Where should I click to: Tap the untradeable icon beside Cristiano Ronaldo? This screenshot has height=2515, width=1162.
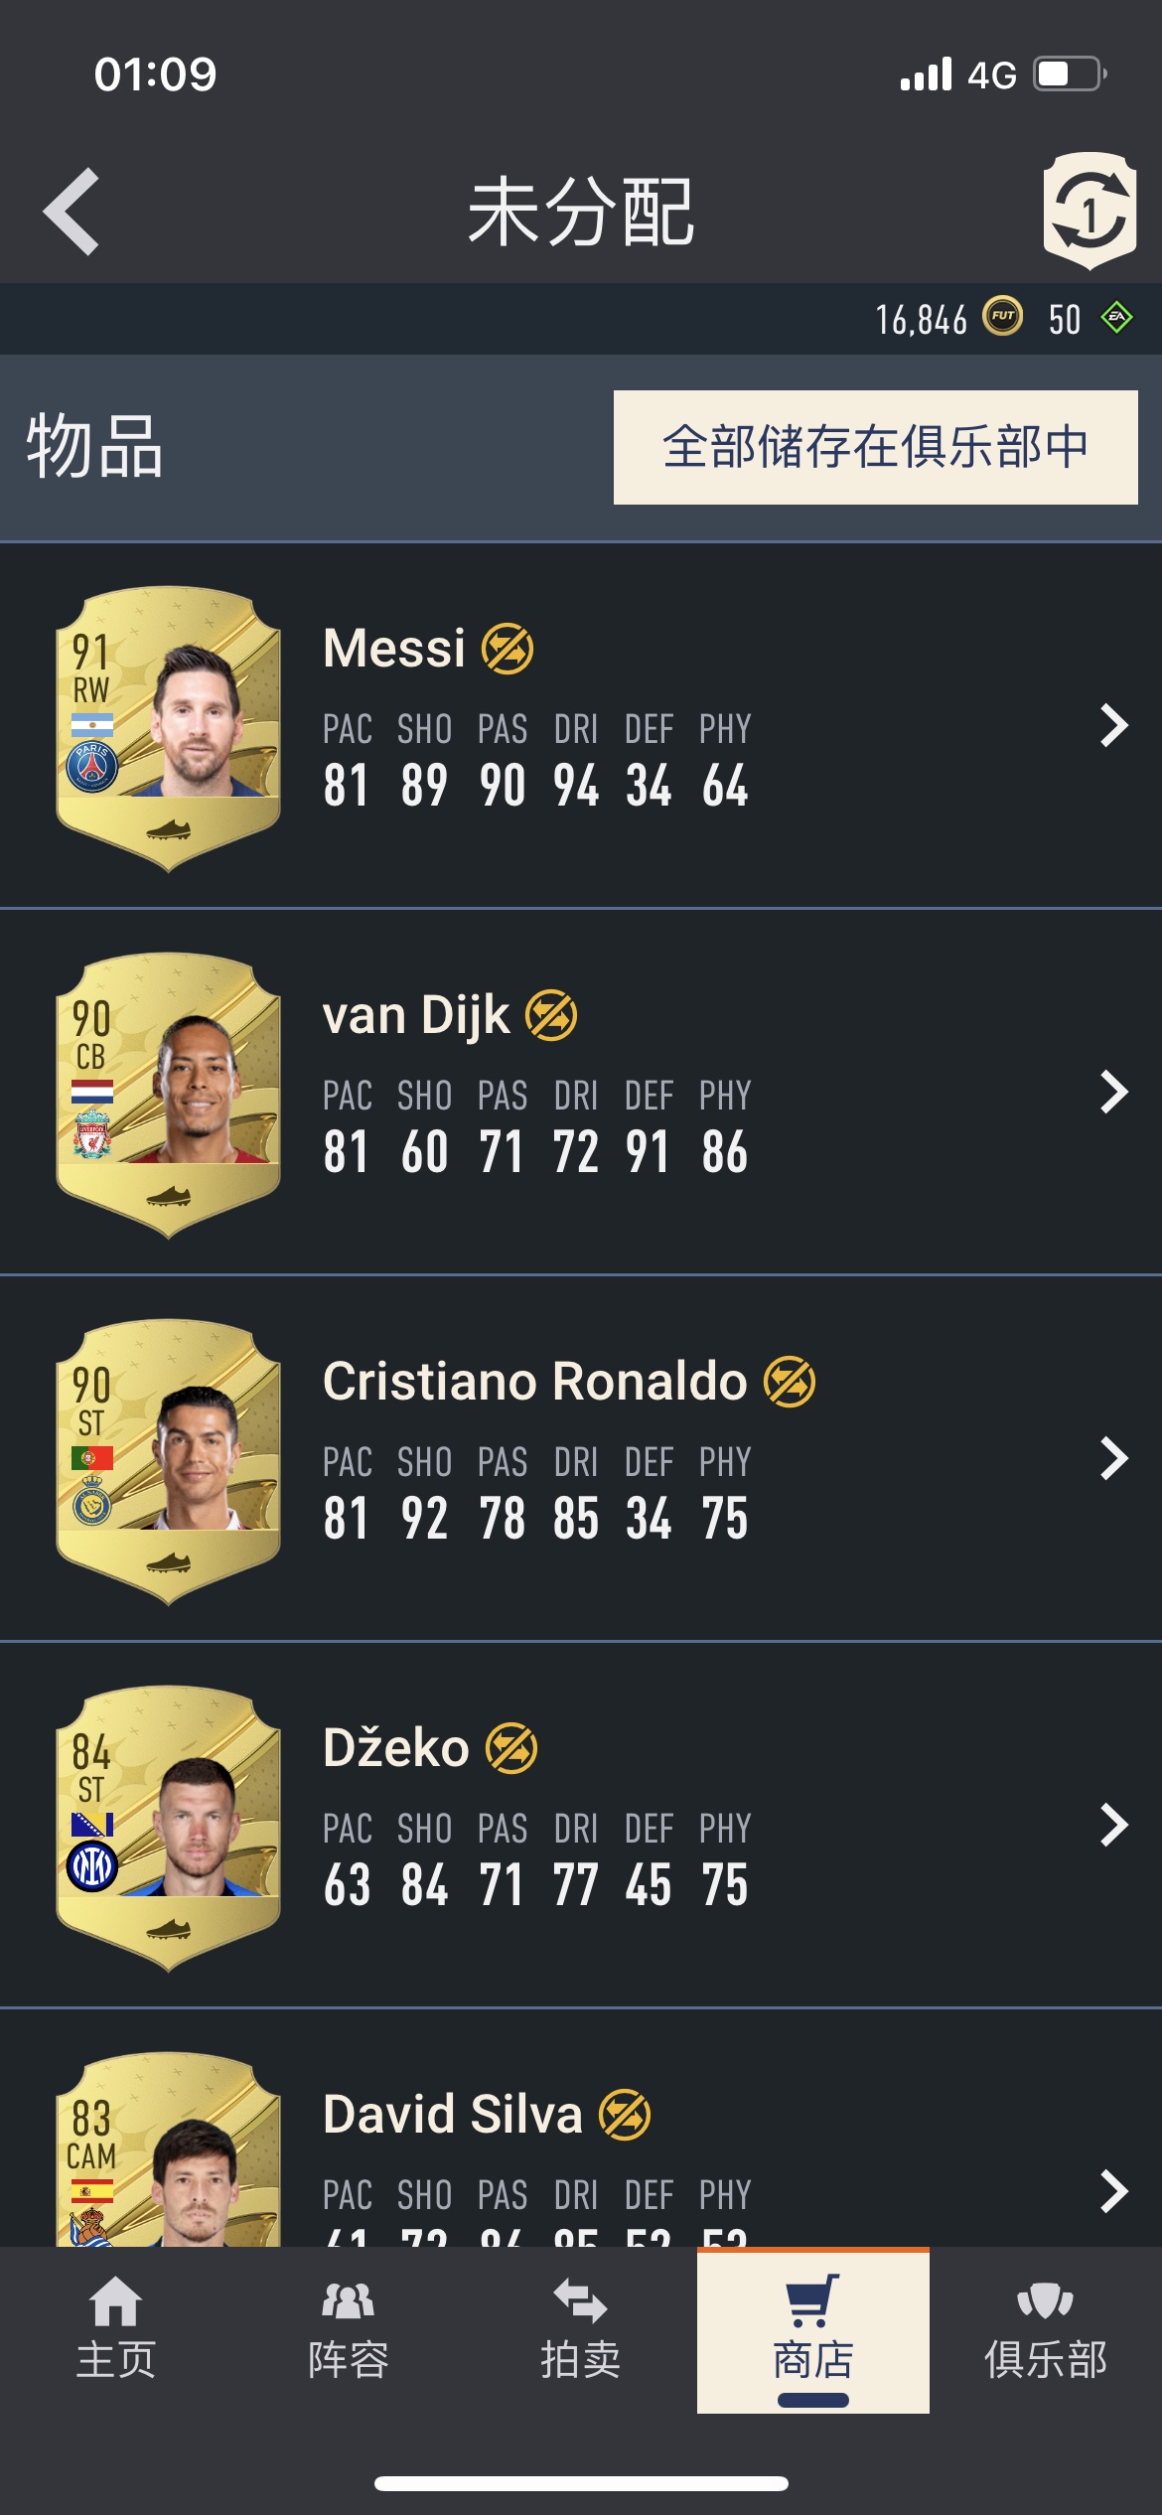(x=790, y=1382)
